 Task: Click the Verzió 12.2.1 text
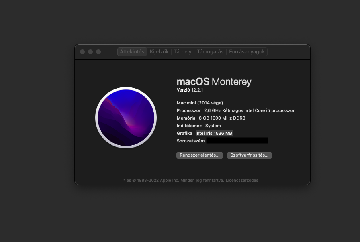click(190, 90)
